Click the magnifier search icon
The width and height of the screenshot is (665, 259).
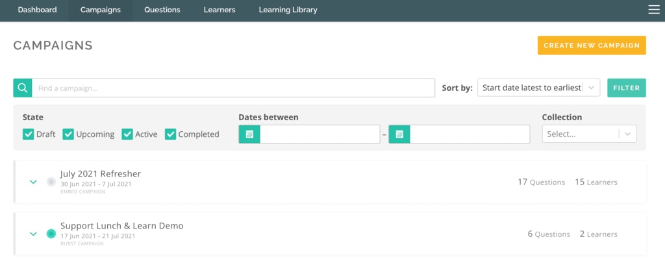tap(23, 88)
